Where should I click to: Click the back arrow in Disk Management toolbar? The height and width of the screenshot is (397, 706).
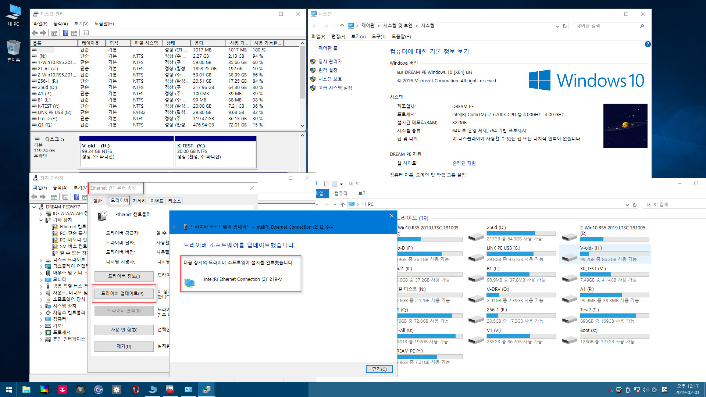pyautogui.click(x=35, y=33)
